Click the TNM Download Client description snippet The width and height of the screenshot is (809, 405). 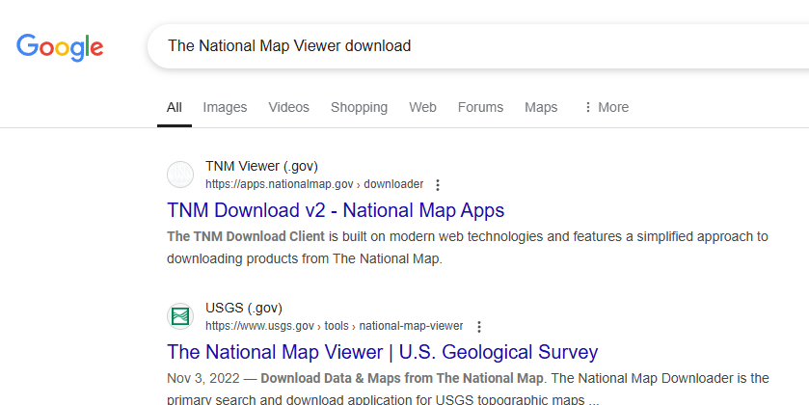point(468,248)
